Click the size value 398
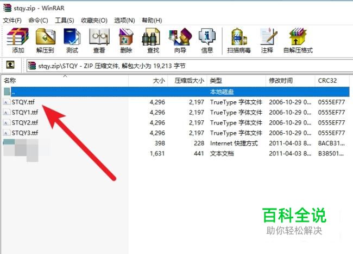 (160, 144)
